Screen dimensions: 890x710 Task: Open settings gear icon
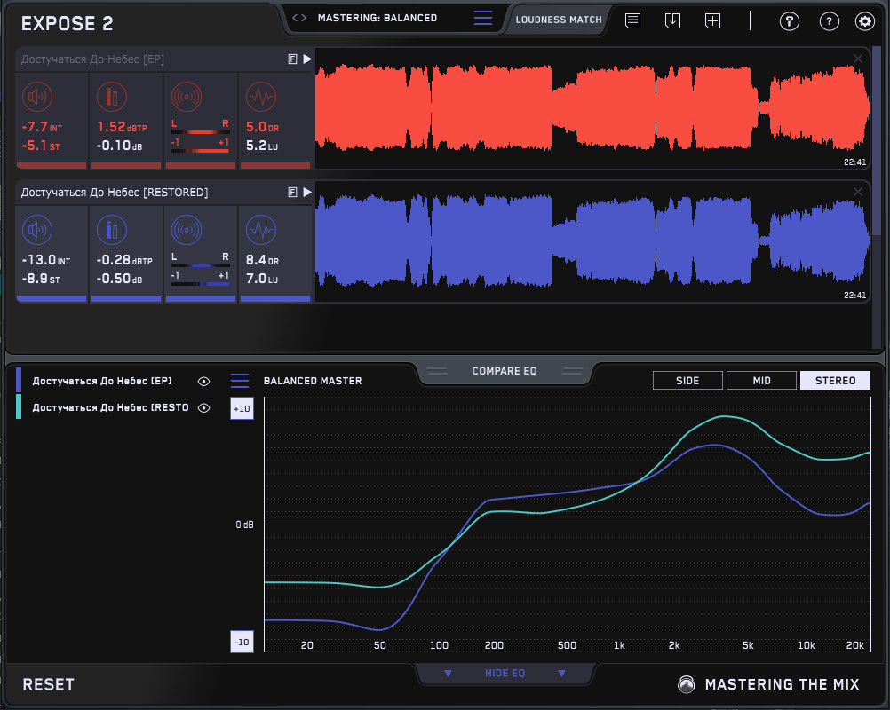864,21
